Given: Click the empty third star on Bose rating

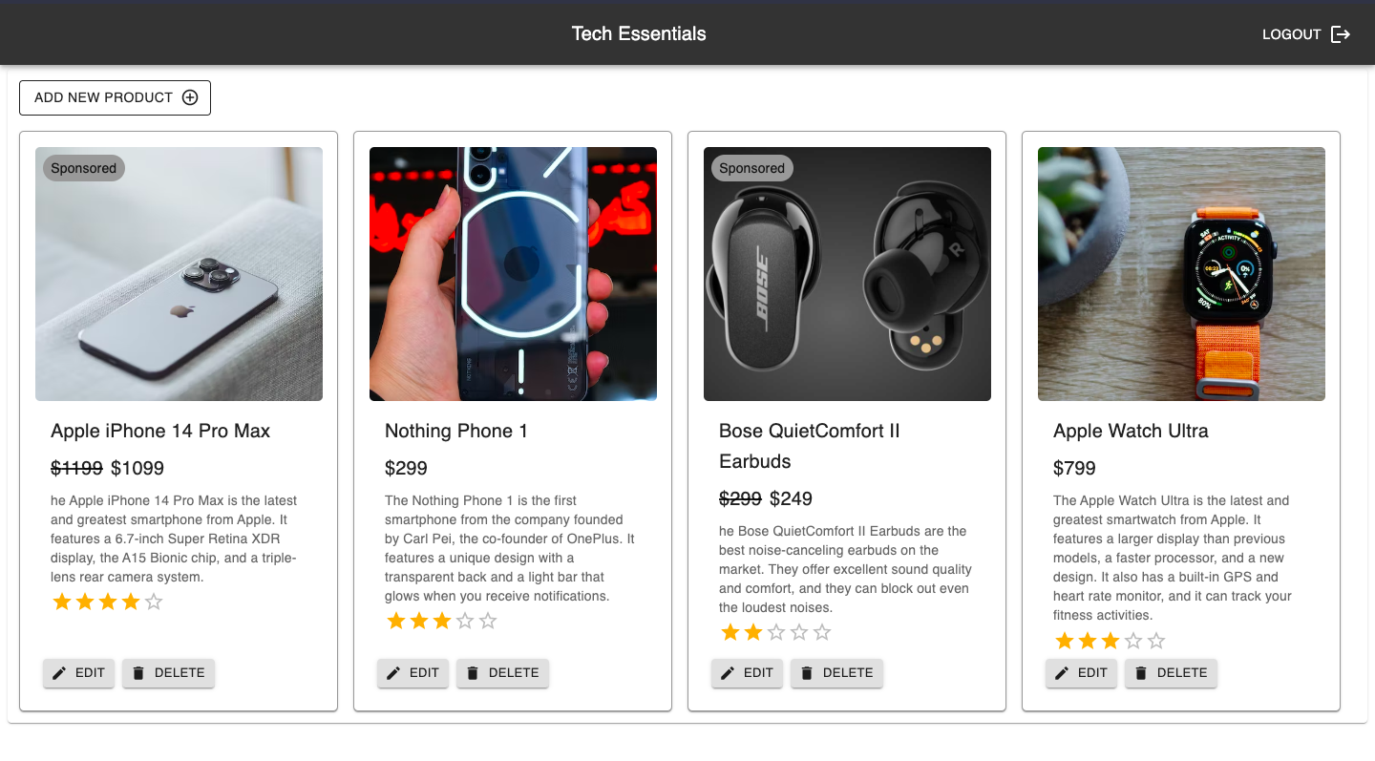Looking at the screenshot, I should (x=775, y=631).
